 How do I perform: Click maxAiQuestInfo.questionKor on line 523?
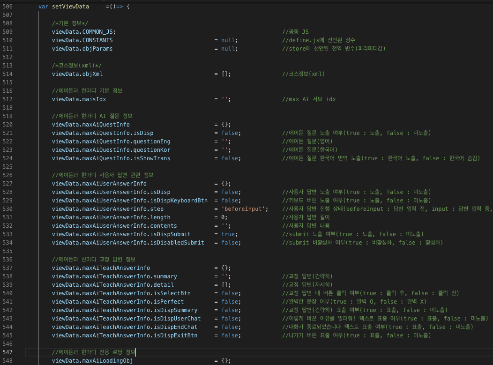(x=127, y=150)
